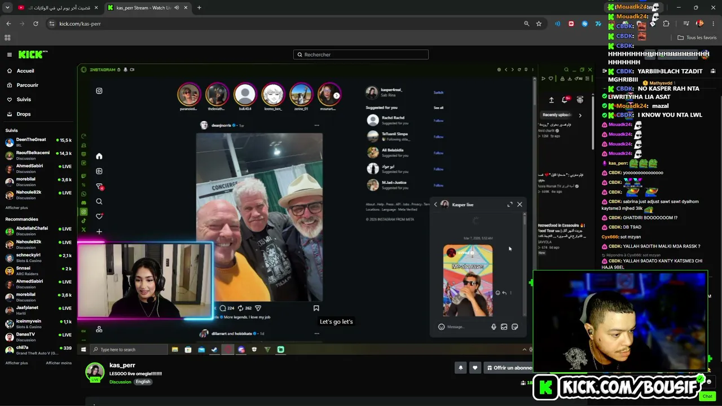Open the shared Meata rave reel thumbnail
This screenshot has height=406, width=722.
point(468,280)
